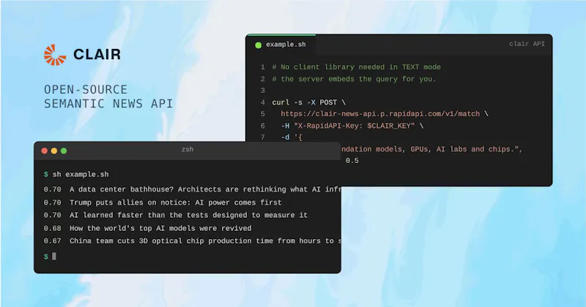Click the yellow minimize dot in the zsh window
Screen dimensions: 586x307
point(54,151)
